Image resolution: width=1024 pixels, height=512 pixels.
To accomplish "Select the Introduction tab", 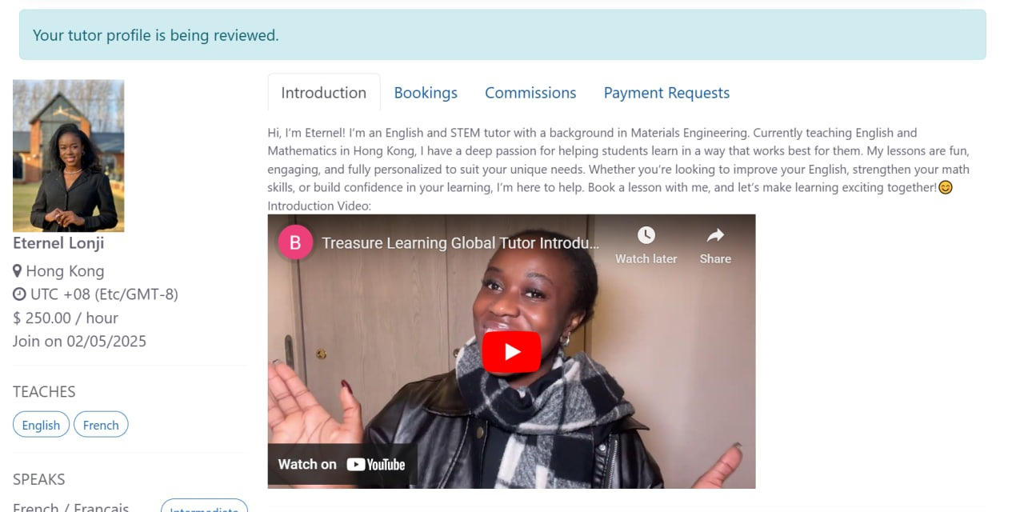I will tap(324, 93).
